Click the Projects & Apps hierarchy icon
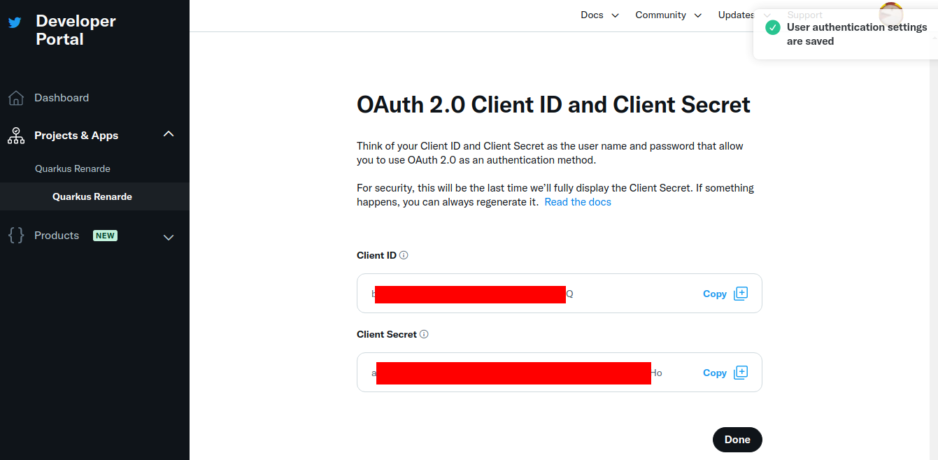938x460 pixels. [x=15, y=136]
